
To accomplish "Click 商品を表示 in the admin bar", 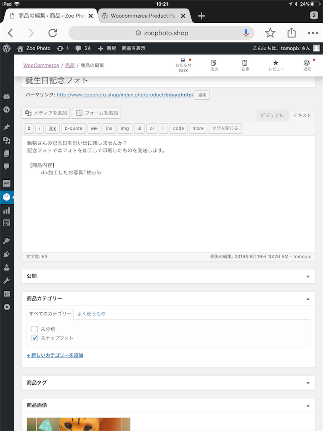I will click(133, 48).
